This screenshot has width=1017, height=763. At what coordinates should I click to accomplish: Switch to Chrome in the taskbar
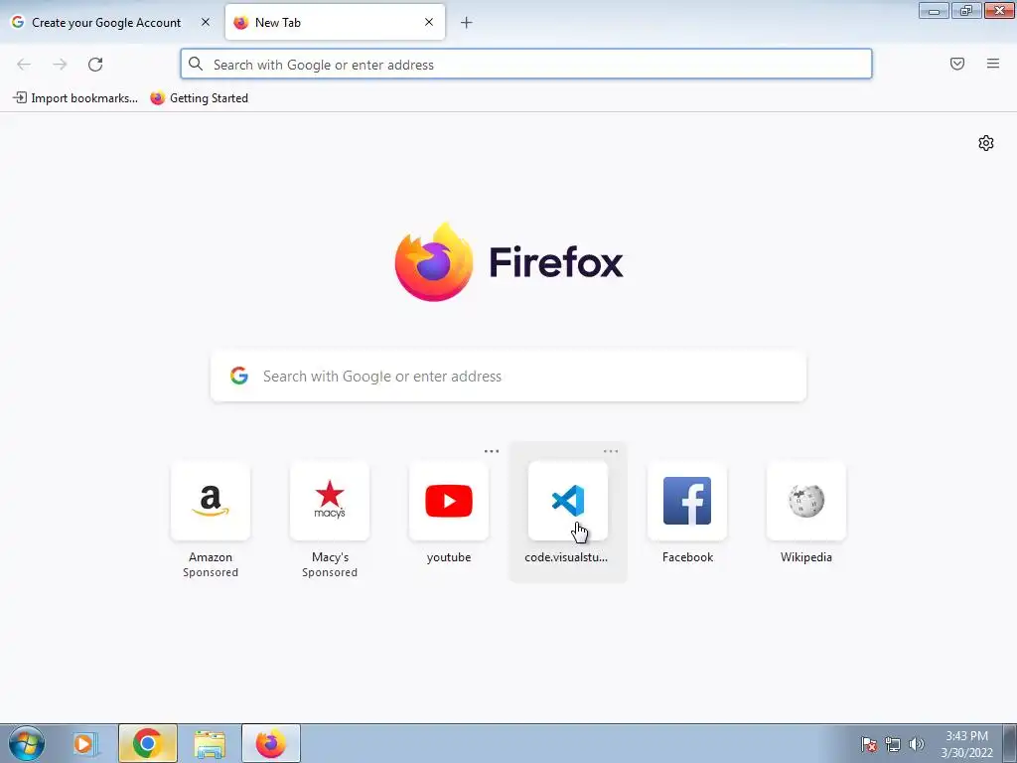point(148,743)
